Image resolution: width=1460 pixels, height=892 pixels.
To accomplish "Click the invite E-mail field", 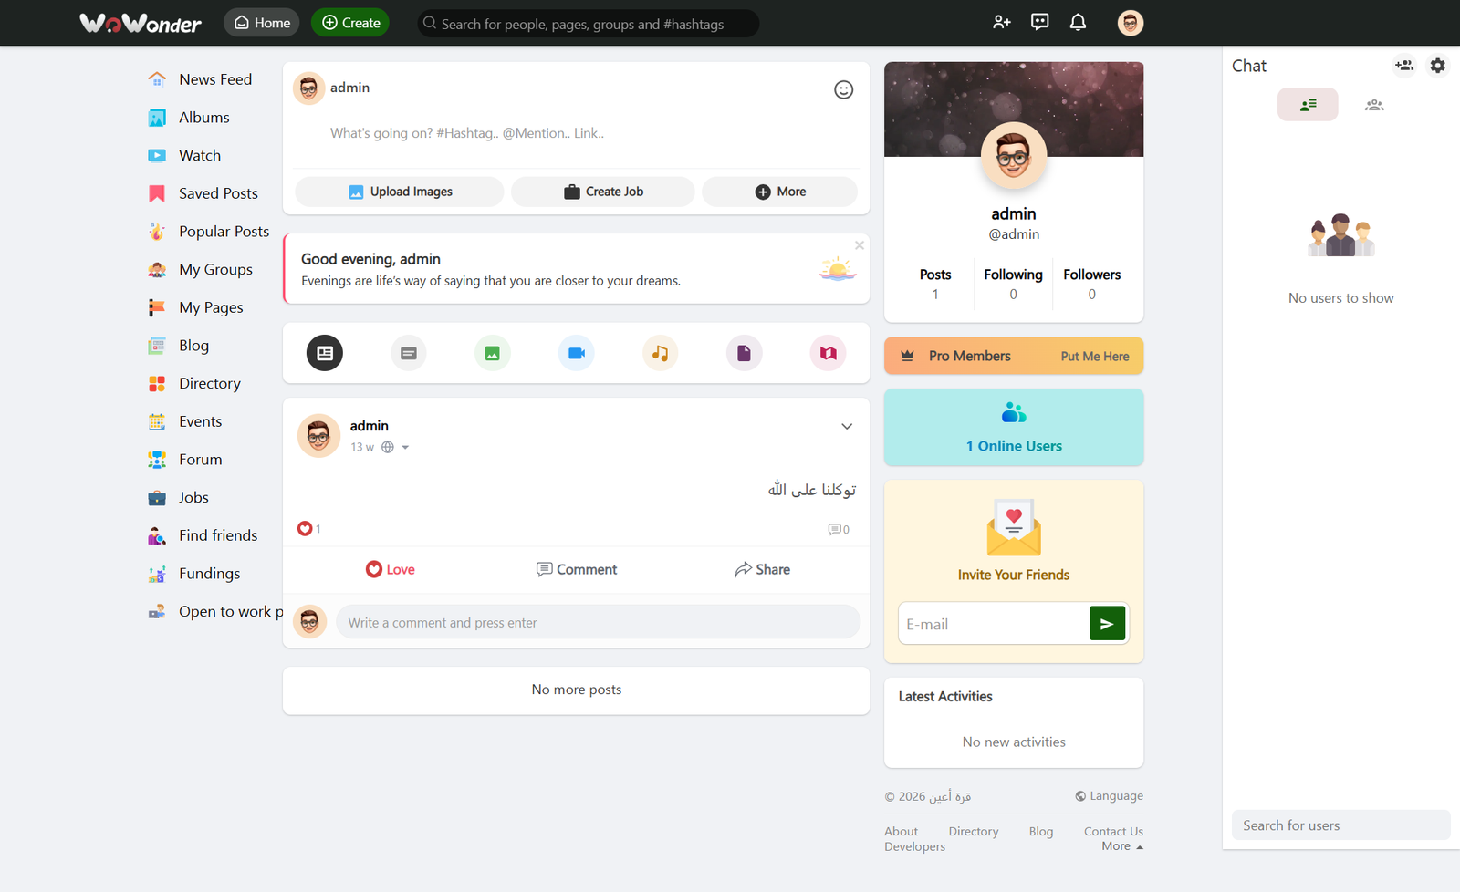I will click(994, 624).
